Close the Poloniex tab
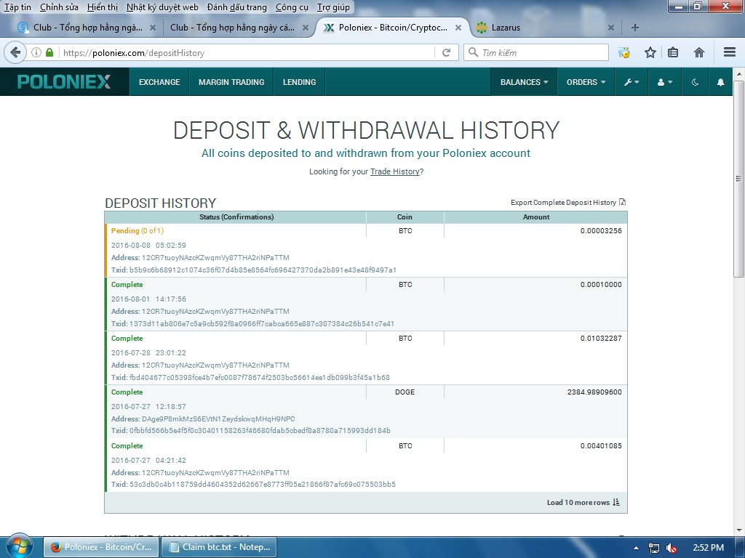745x558 pixels. click(x=458, y=28)
